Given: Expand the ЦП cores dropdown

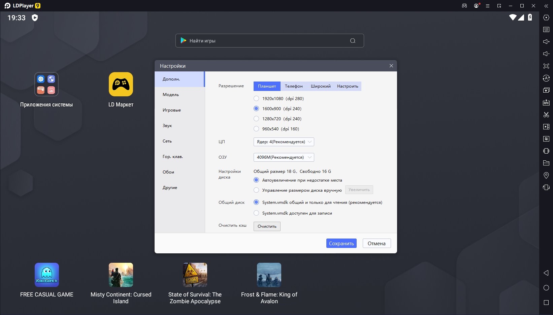Looking at the screenshot, I should (x=284, y=142).
